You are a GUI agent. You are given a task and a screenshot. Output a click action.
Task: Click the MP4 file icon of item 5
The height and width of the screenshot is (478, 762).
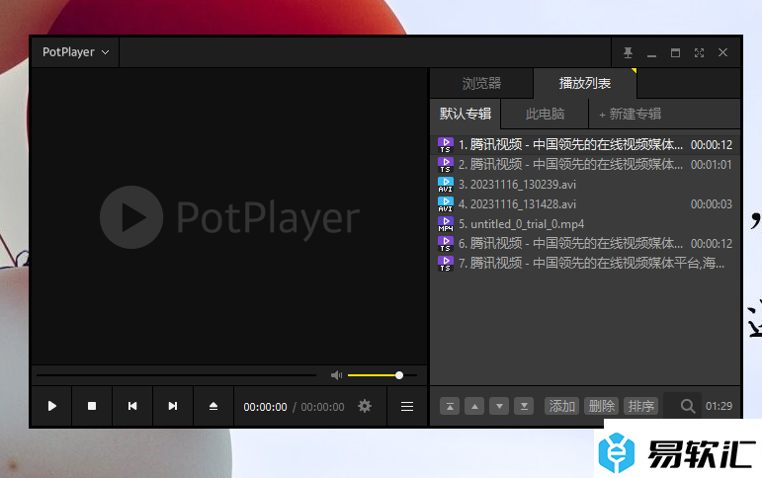445,224
